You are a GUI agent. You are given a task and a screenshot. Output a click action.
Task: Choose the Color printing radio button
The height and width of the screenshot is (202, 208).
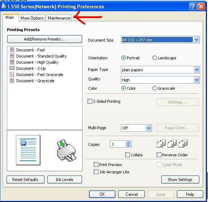coord(123,88)
